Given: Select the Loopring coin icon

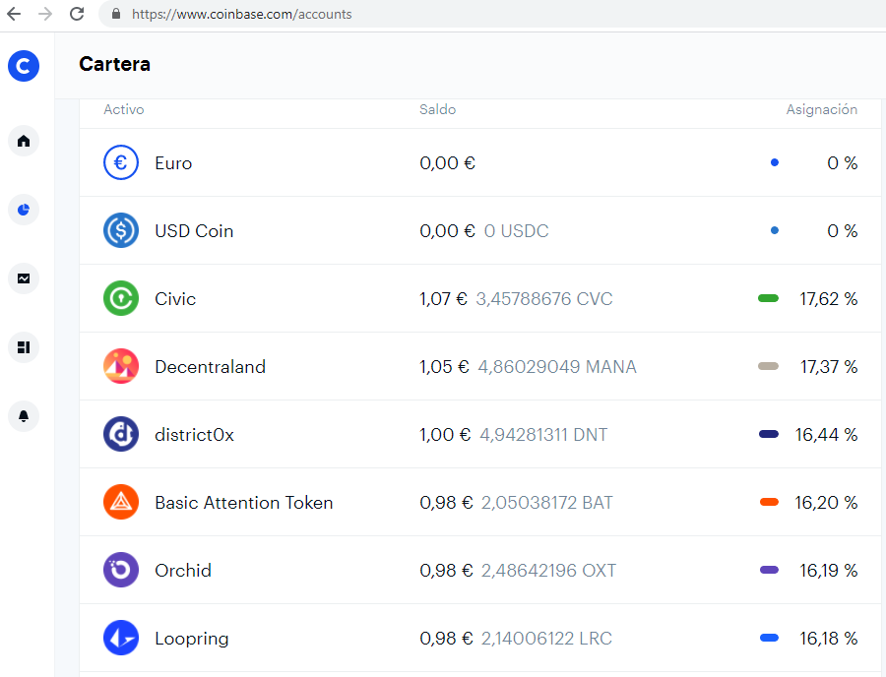Looking at the screenshot, I should coord(121,638).
